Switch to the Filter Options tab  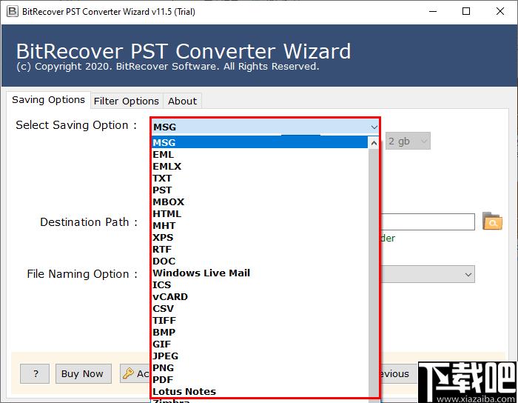[x=127, y=101]
